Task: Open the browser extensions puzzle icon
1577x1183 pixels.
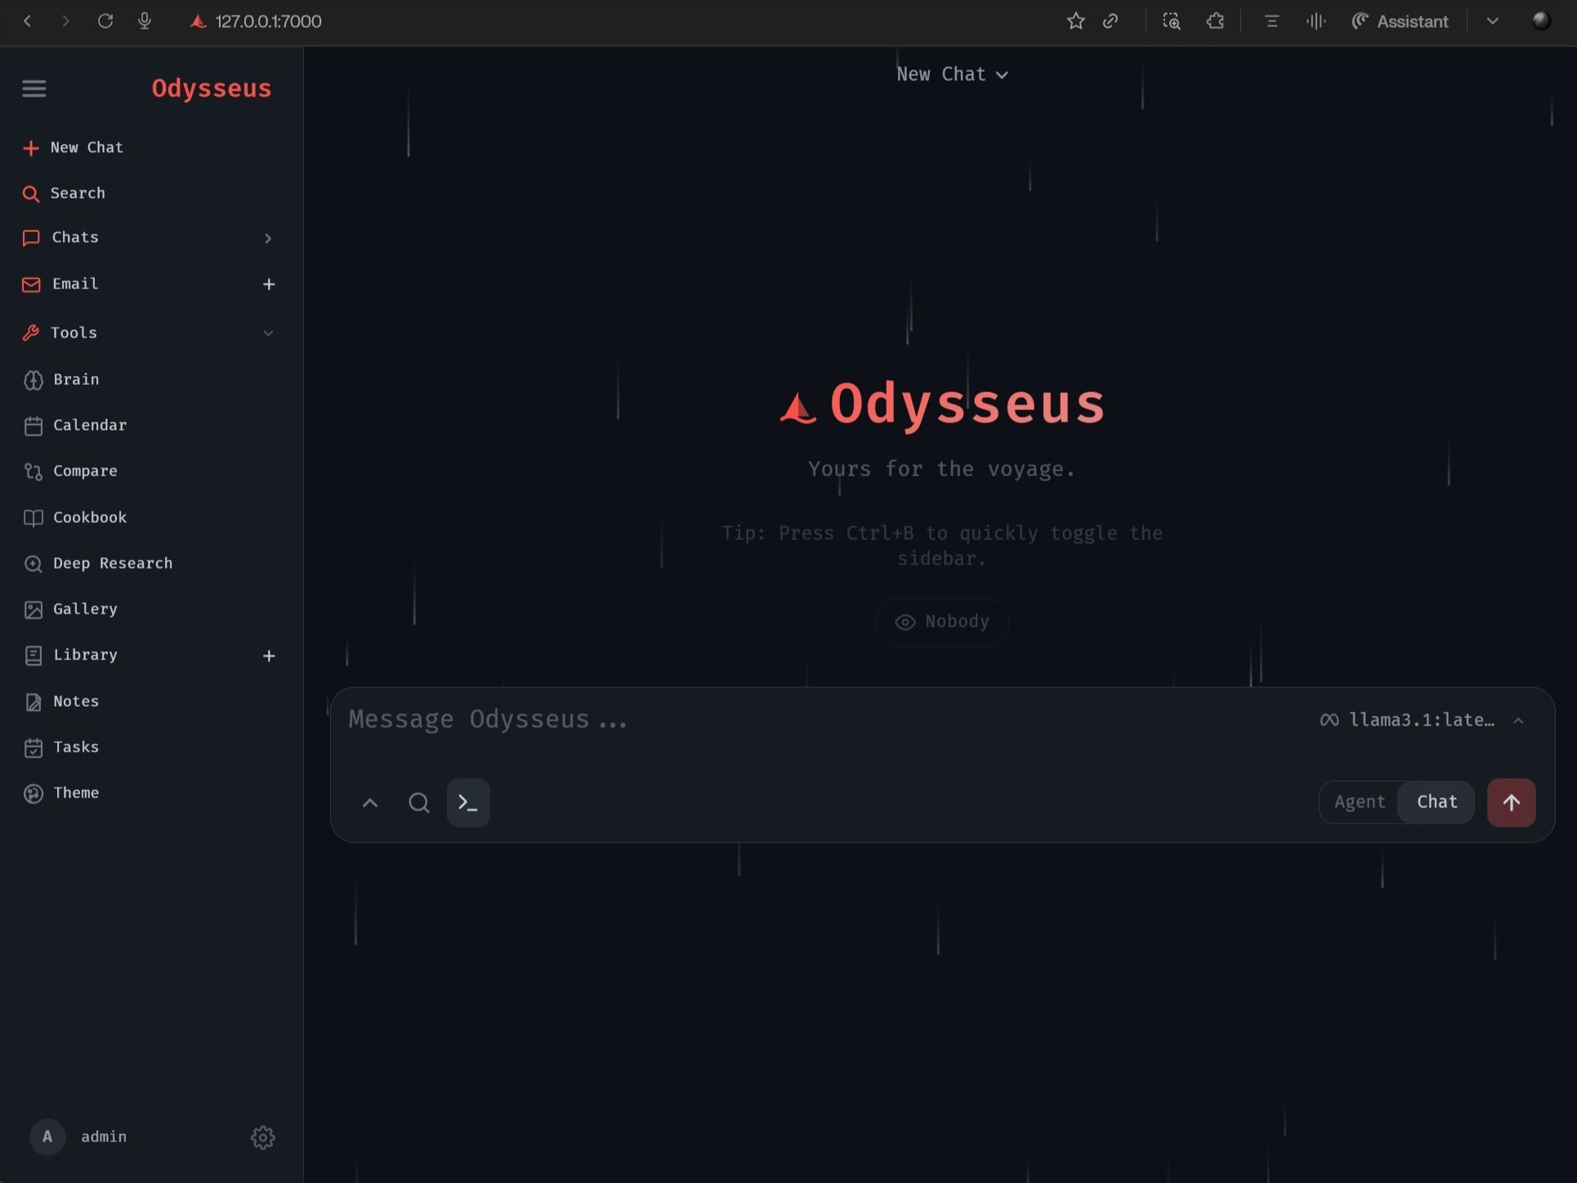Action: pos(1215,21)
